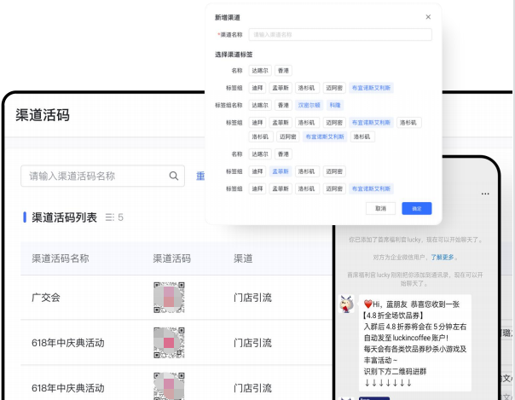Click the 渠道活码名称 column header
This screenshot has width=515, height=400.
point(61,258)
